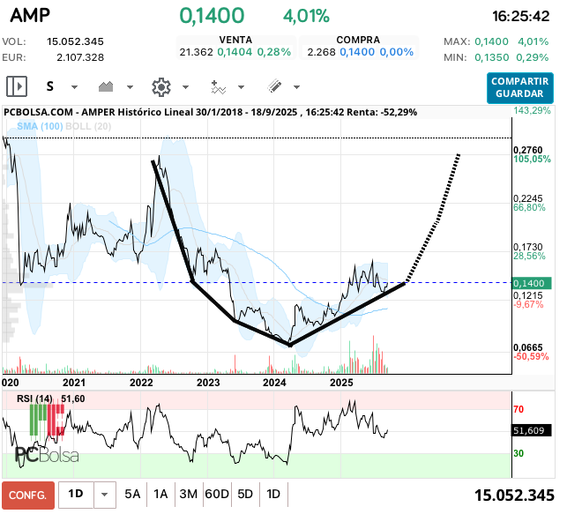This screenshot has height=514, width=567.
Task: Click the RSI 30 level label
Action: point(519,454)
